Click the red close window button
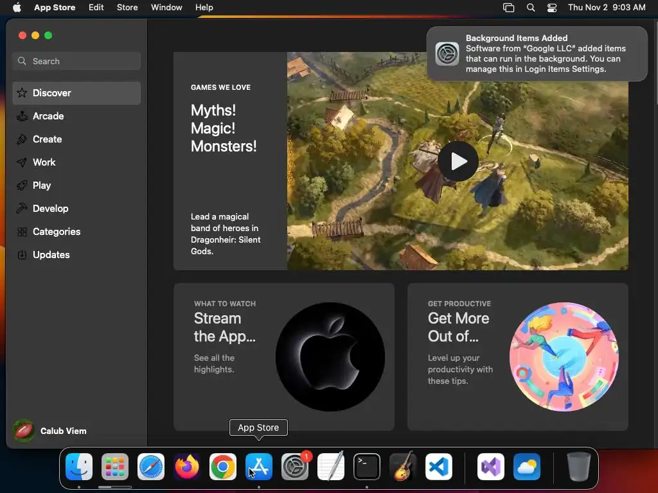Image resolution: width=658 pixels, height=493 pixels. [x=22, y=35]
